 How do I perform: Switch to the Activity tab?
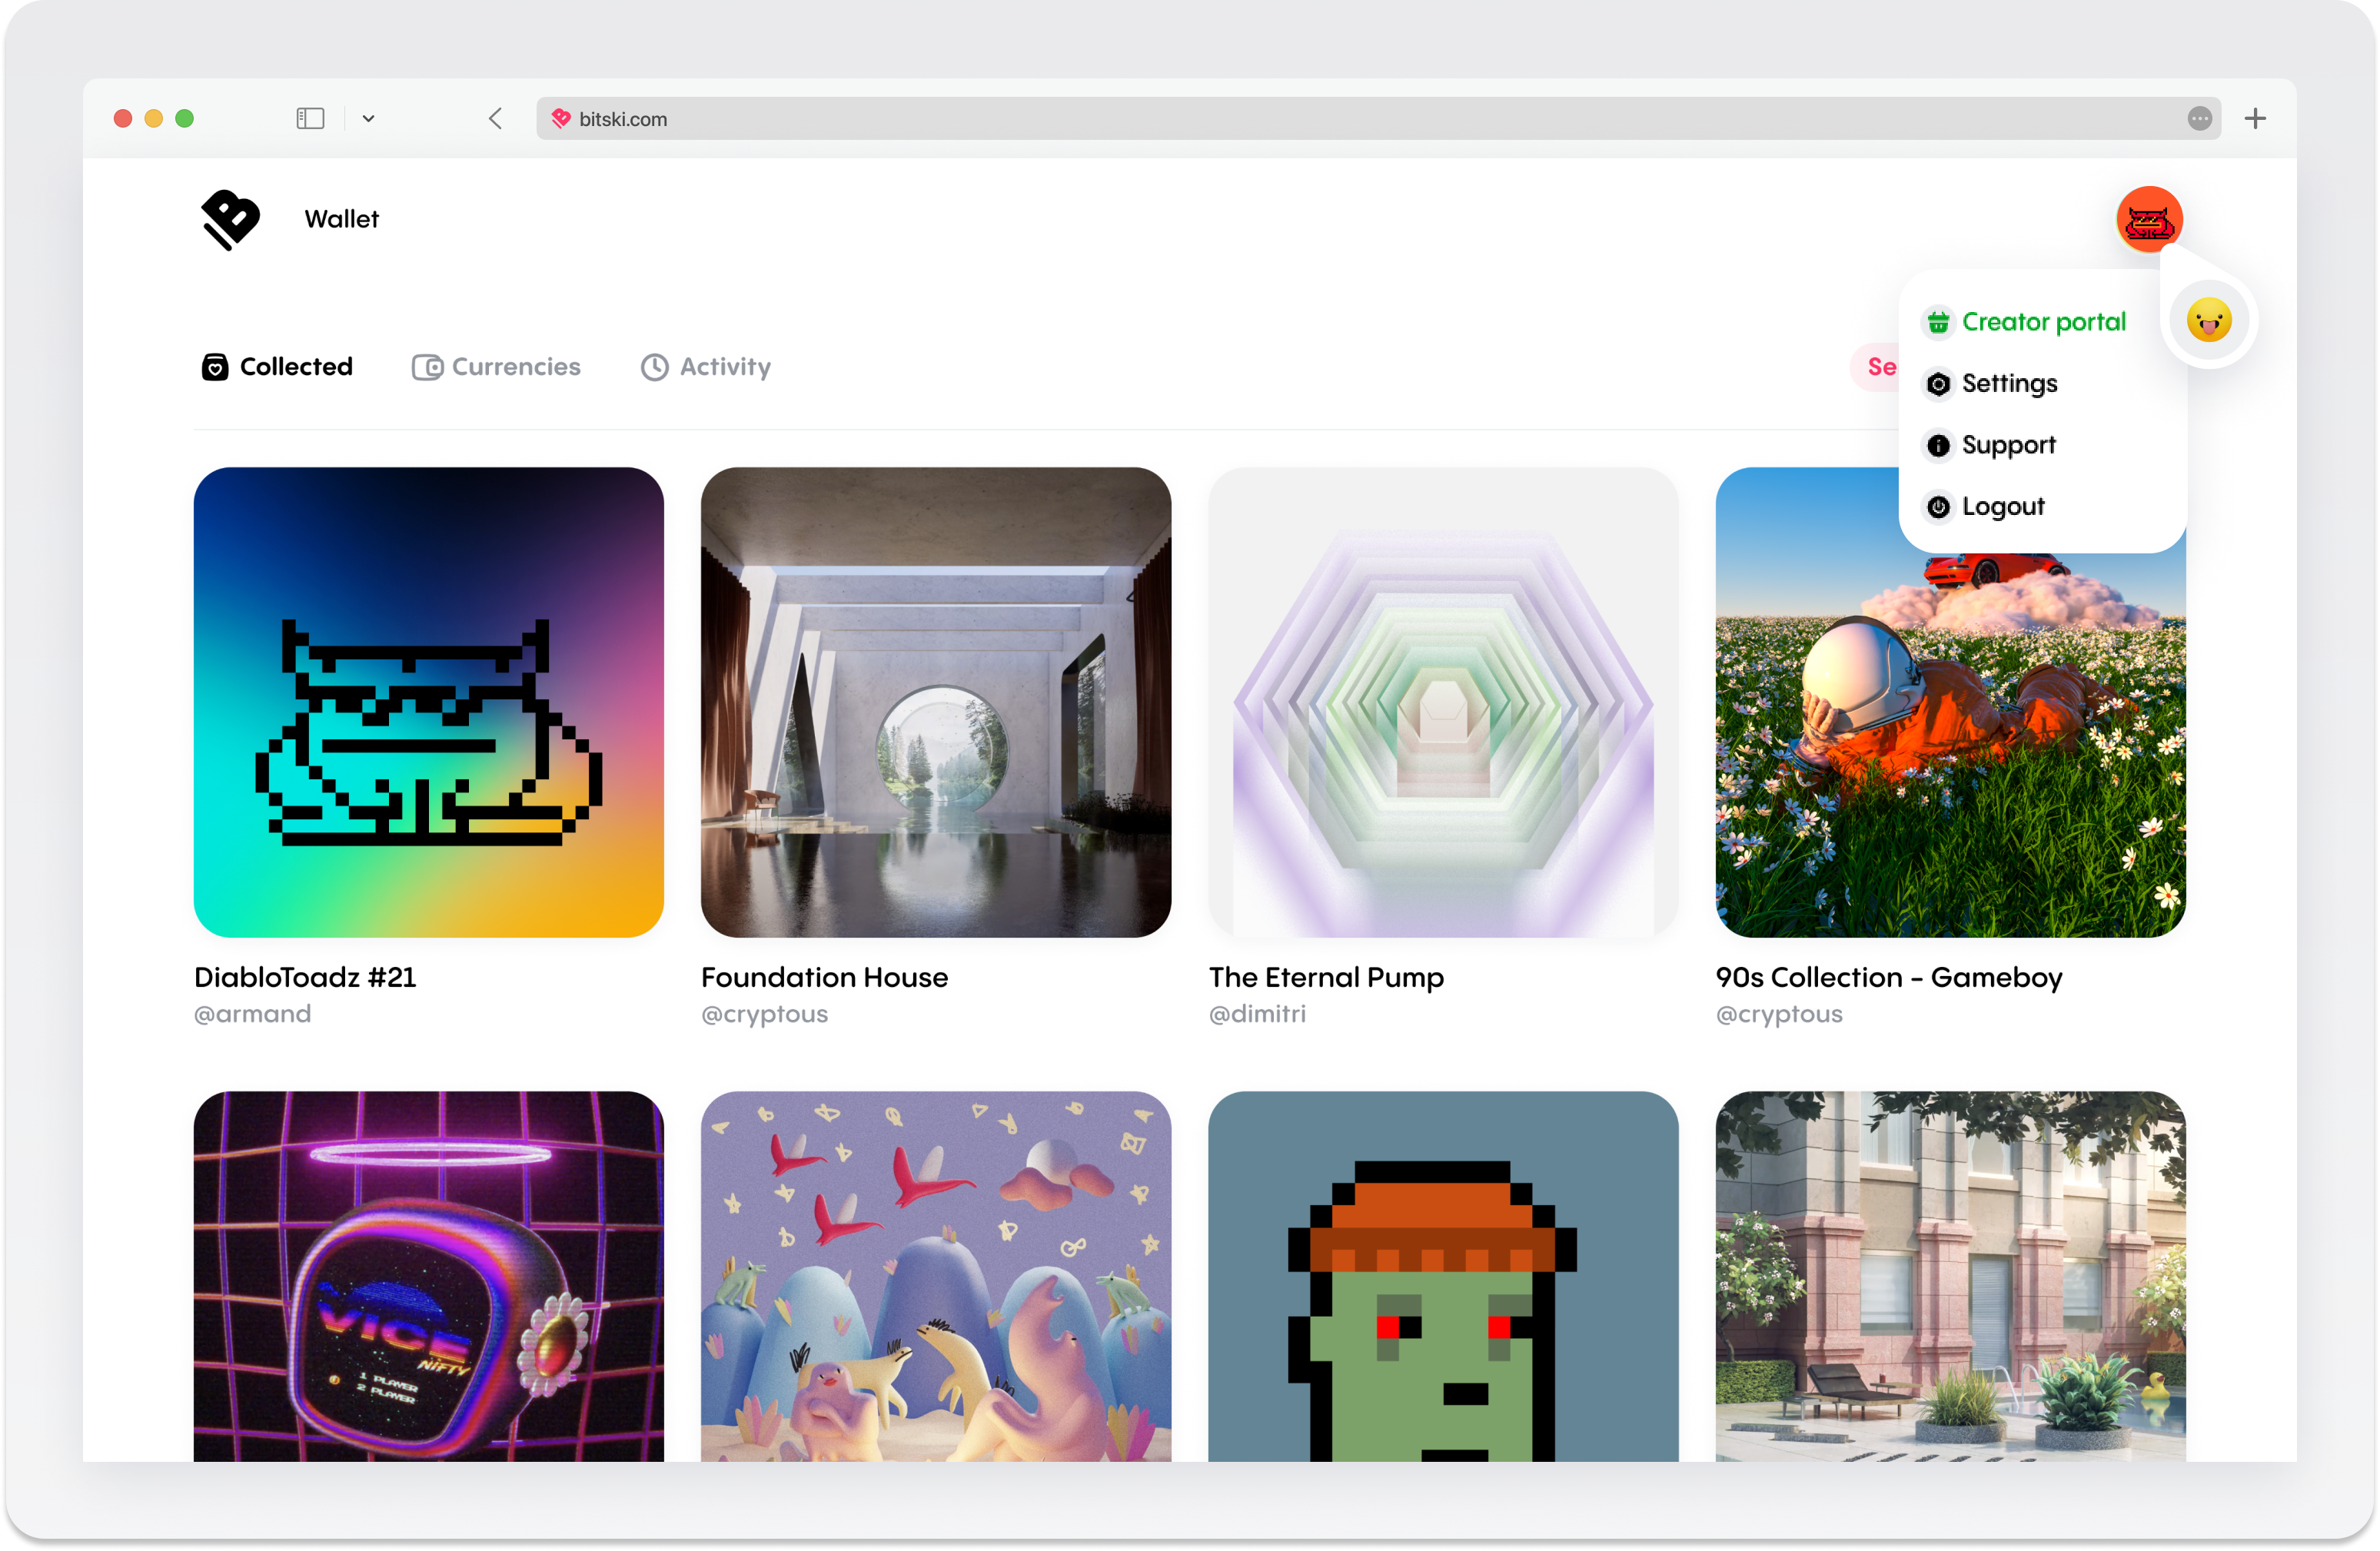click(x=705, y=367)
